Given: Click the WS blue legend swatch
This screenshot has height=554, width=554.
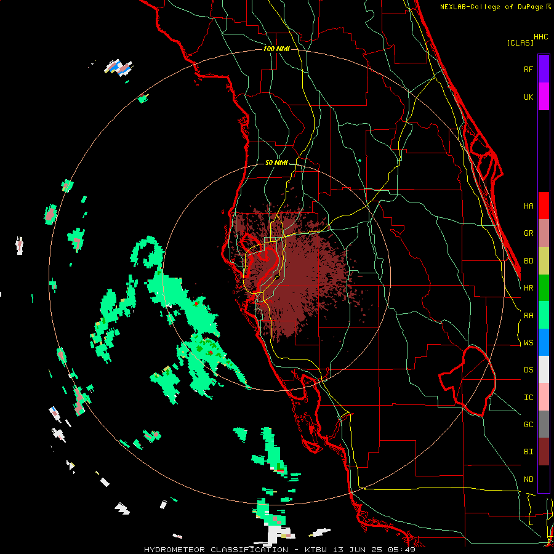Looking at the screenshot, I should click(544, 342).
